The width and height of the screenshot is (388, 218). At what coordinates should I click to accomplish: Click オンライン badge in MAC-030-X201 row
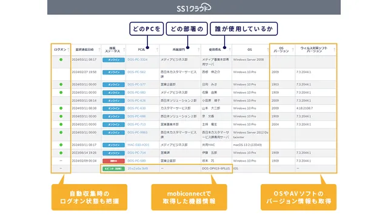coord(113,145)
